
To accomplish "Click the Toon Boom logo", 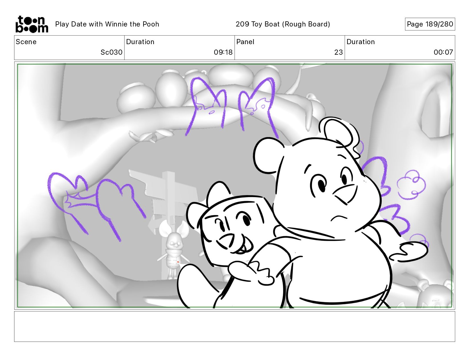I will click(x=32, y=24).
